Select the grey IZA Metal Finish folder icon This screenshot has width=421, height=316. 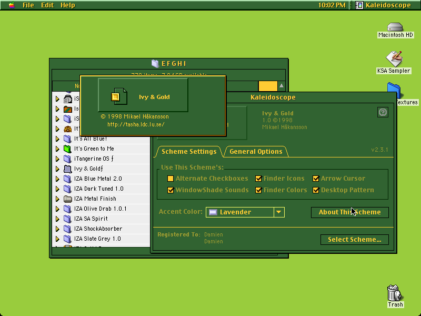tap(67, 199)
